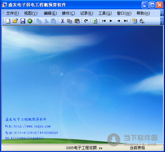Image resolution: width=165 pixels, height=152 pixels.
Task: Click the website address text on splash
Action: pyautogui.click(x=28, y=126)
